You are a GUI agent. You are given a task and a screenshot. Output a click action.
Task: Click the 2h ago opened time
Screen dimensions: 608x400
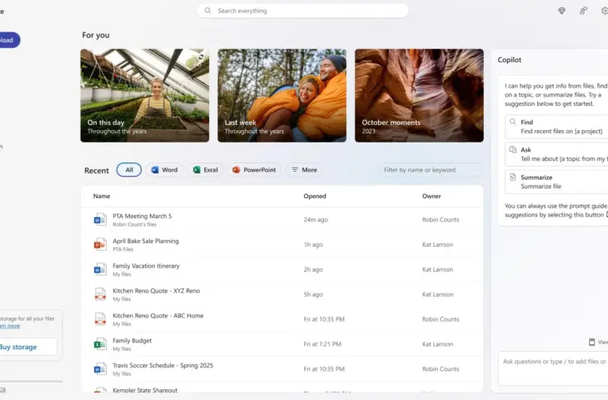click(313, 269)
